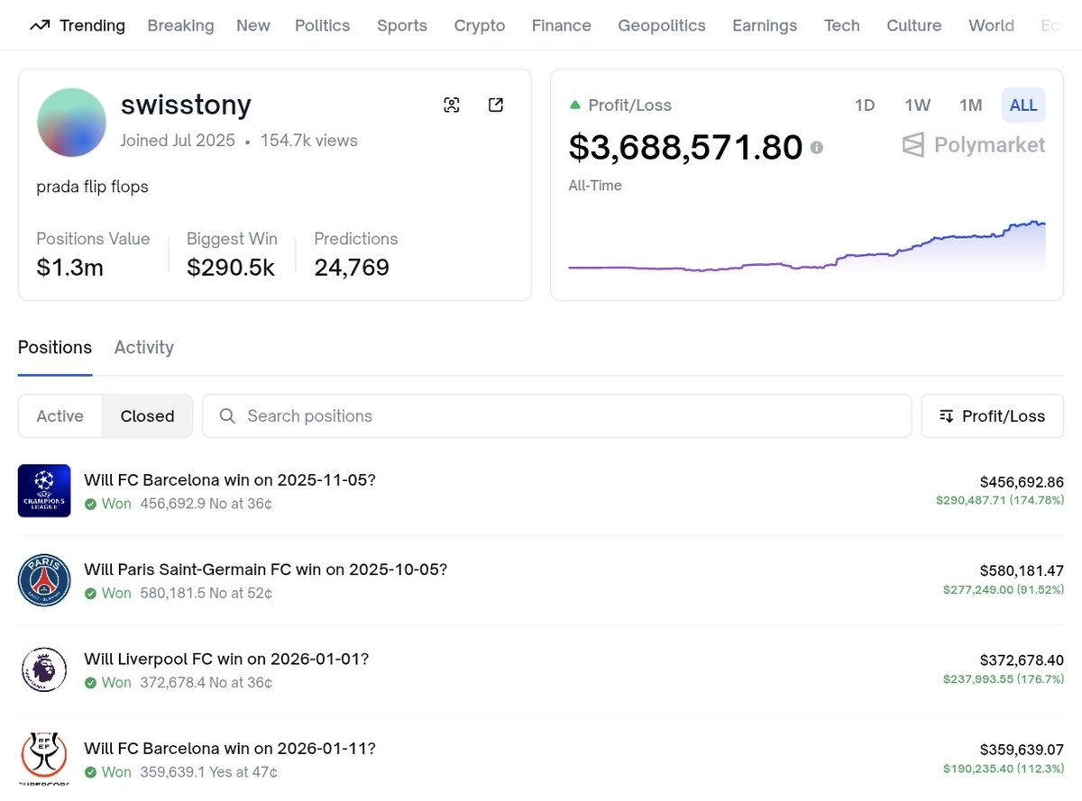
Task: Select the 1M time range
Action: (971, 105)
